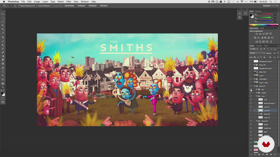280x157 pixels.
Task: Select the Hand tool
Action: [3, 83]
